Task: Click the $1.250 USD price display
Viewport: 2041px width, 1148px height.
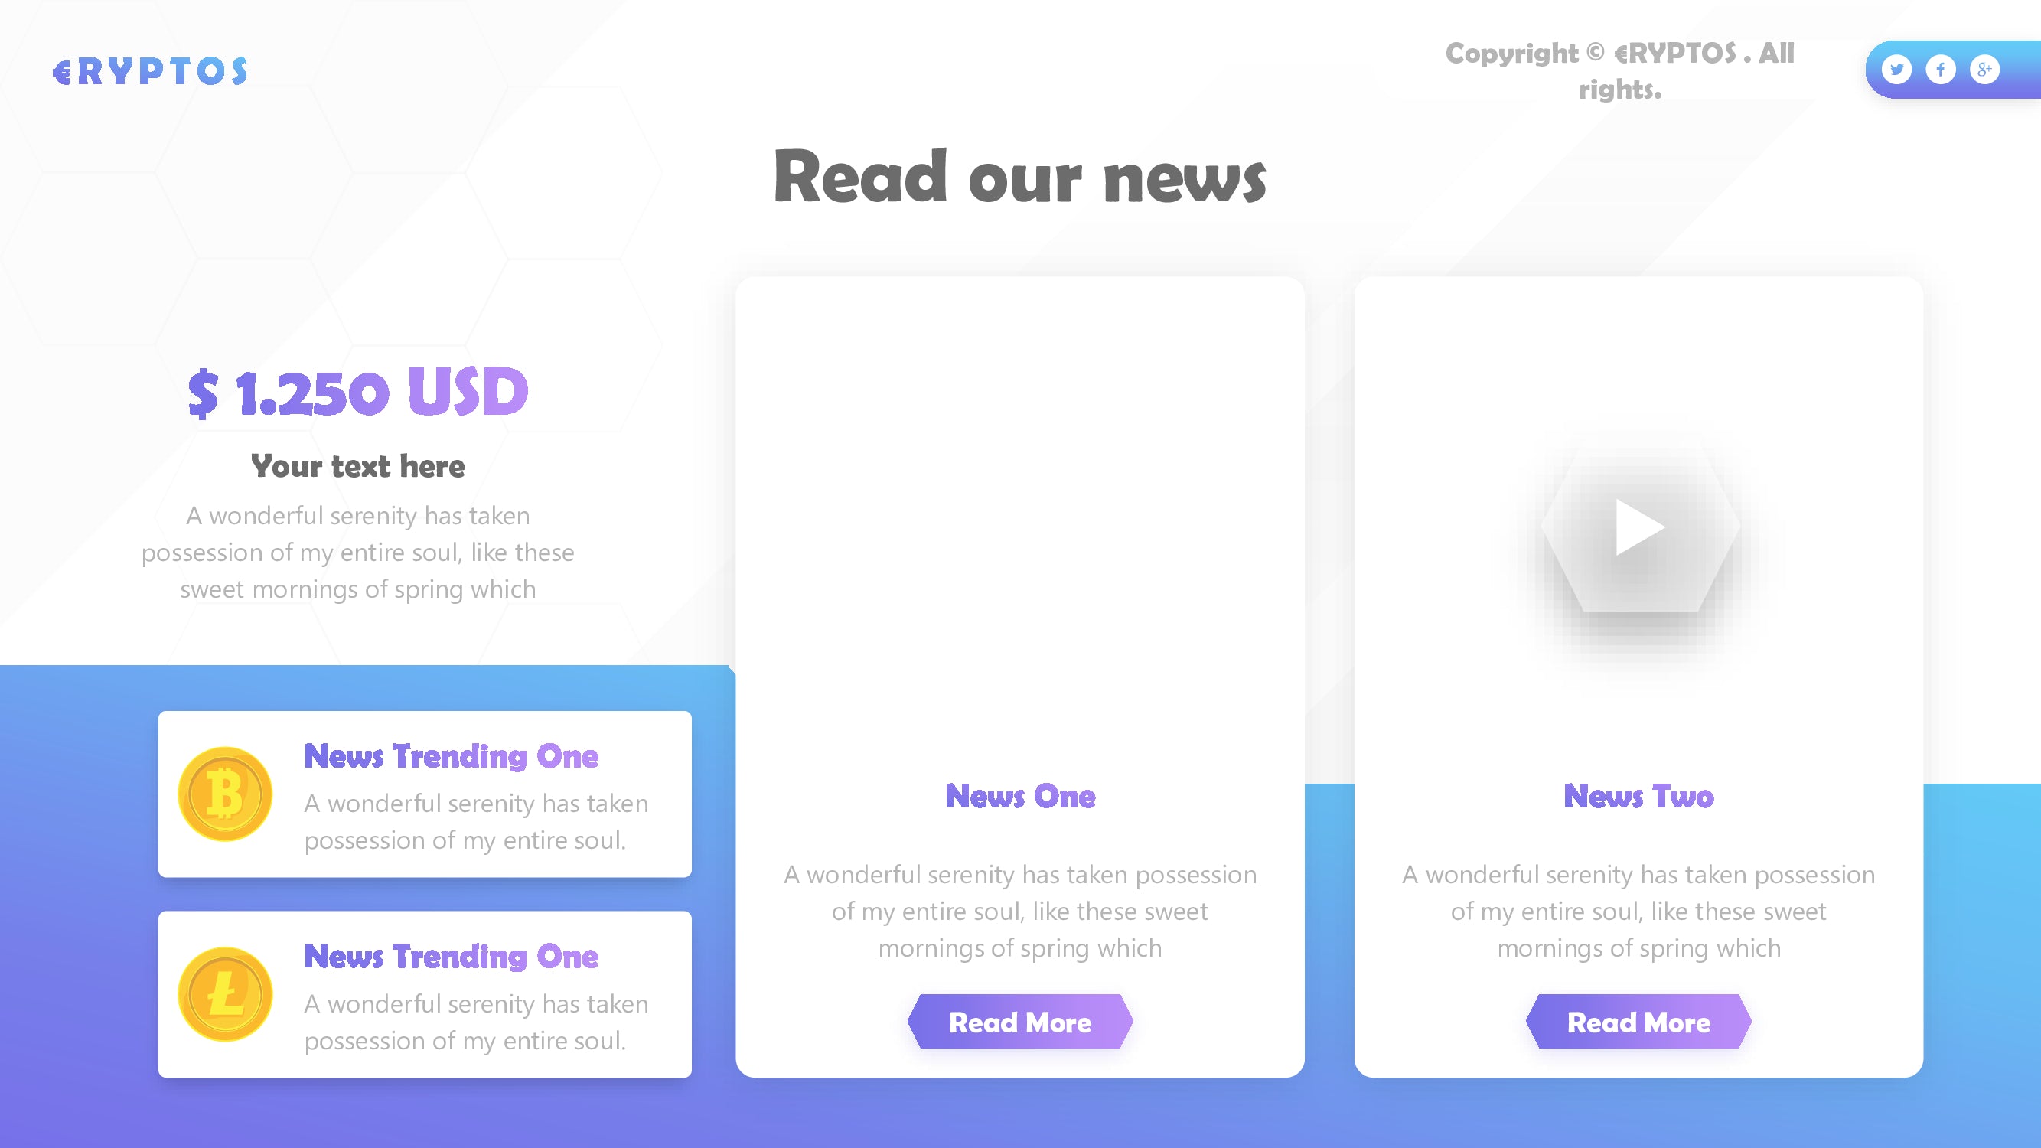Action: [x=359, y=391]
